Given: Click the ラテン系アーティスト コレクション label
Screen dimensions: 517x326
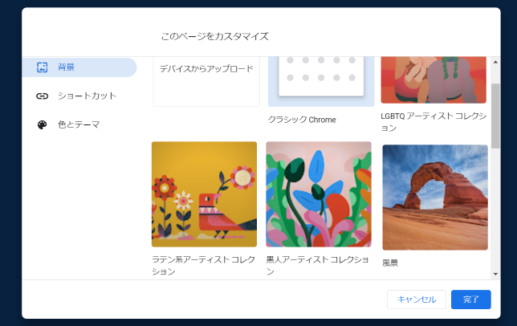Looking at the screenshot, I should pyautogui.click(x=203, y=266).
